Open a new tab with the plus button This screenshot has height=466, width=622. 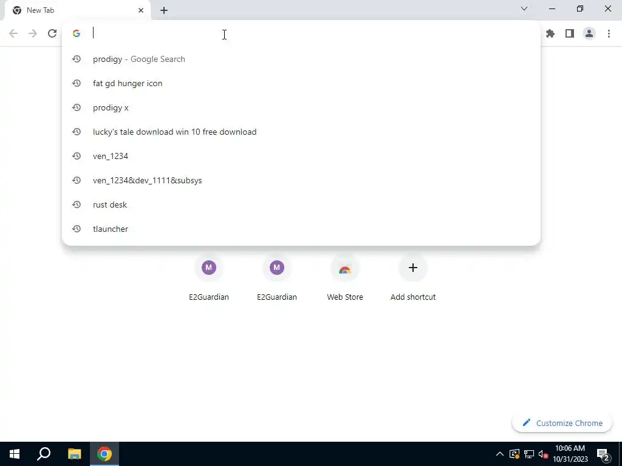(164, 10)
